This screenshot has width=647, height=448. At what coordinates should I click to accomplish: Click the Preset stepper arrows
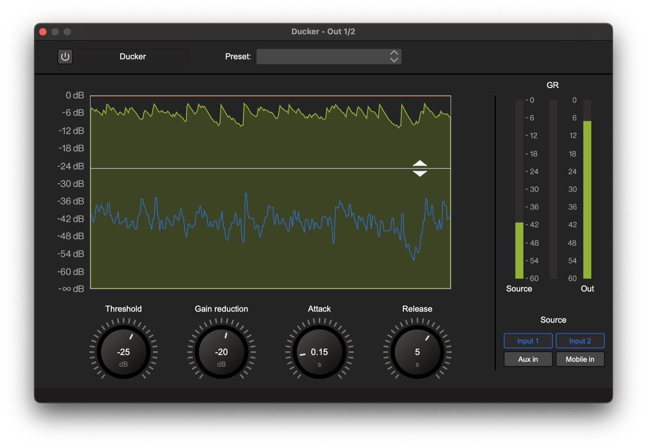click(x=394, y=56)
